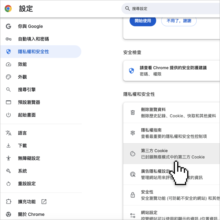Click the Google G icon in the sidebar

click(9, 26)
